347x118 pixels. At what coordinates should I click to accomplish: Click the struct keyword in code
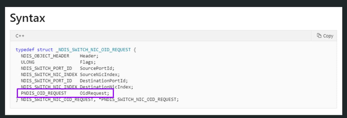45,50
